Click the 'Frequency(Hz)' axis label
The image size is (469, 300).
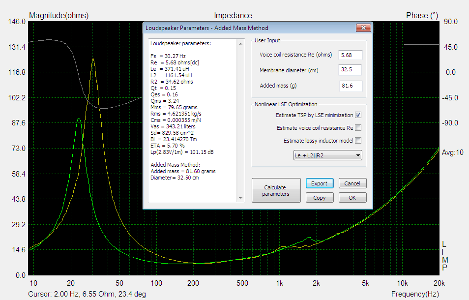(415, 294)
